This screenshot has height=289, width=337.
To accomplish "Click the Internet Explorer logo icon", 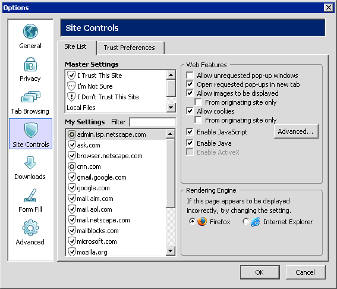I will pos(256,222).
